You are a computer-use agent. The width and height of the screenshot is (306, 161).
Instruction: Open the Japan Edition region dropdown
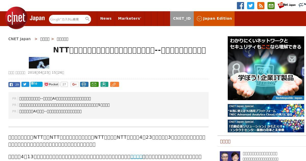pos(214,18)
